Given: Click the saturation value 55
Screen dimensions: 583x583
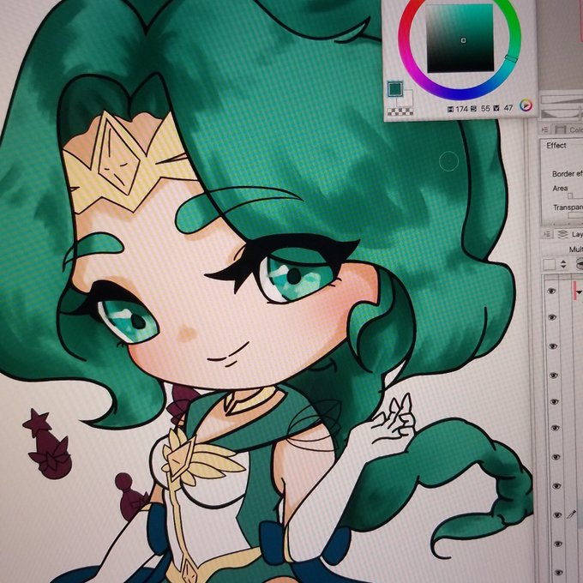Looking at the screenshot, I should click(x=485, y=109).
